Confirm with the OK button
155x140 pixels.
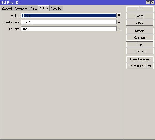coord(140,9)
